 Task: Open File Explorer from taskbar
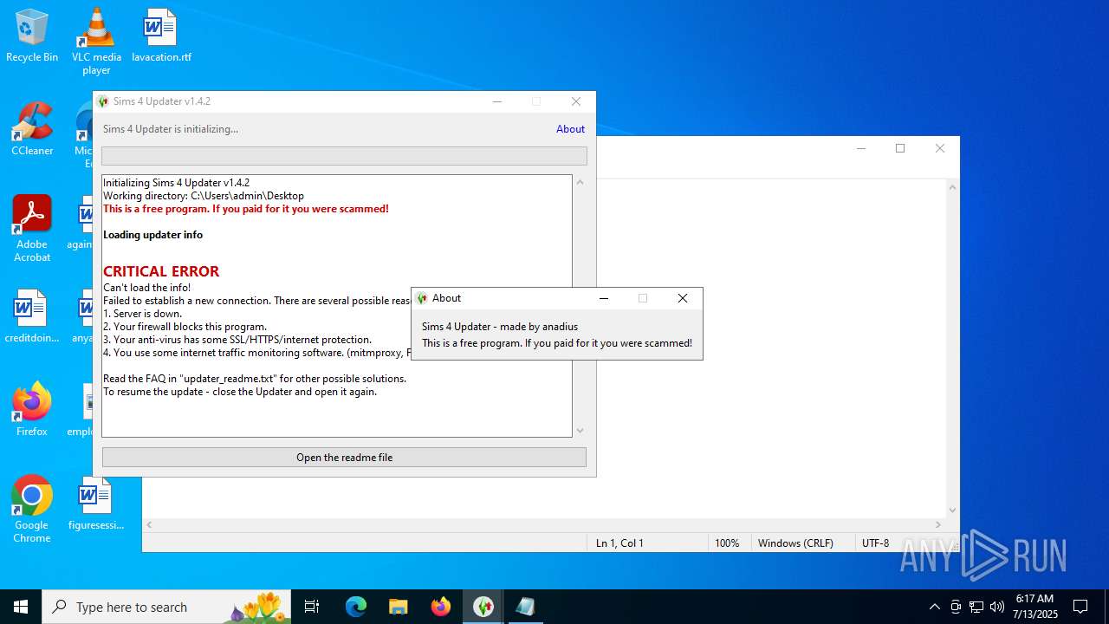pyautogui.click(x=398, y=607)
